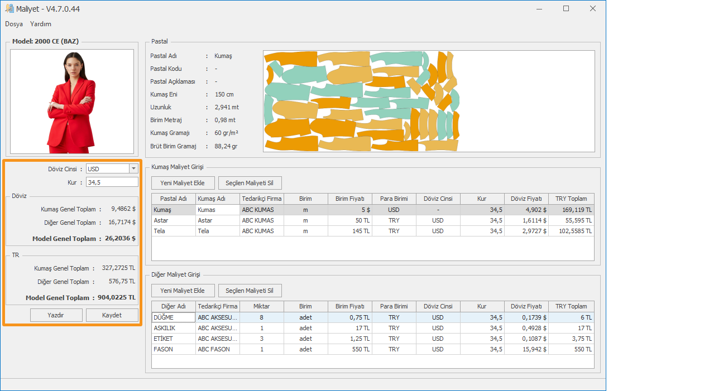This screenshot has width=709, height=391.
Task: Click the Maliyet app icon in title bar
Action: pyautogui.click(x=9, y=8)
